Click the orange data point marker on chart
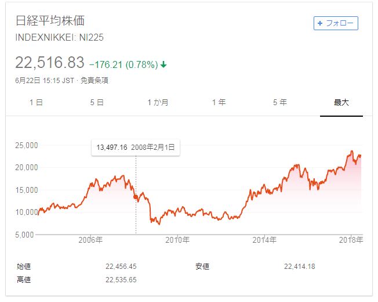The image size is (378, 302). pos(136,197)
